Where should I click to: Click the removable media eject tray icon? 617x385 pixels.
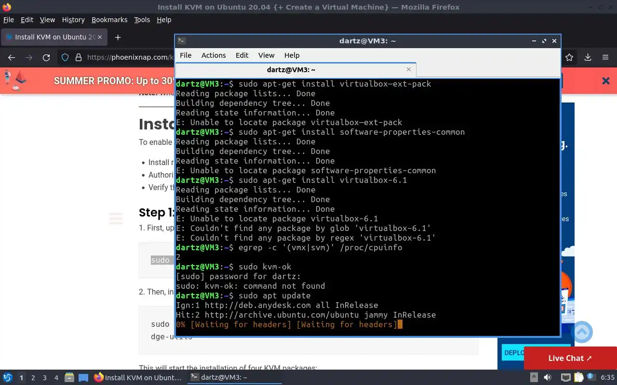(534, 377)
